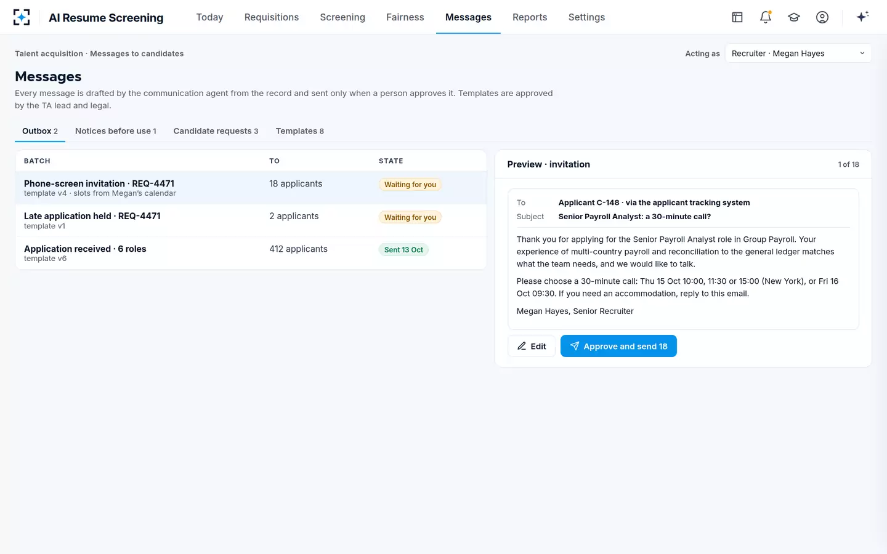The width and height of the screenshot is (887, 554).
Task: Click the 18 applicants cell
Action: pos(296,183)
